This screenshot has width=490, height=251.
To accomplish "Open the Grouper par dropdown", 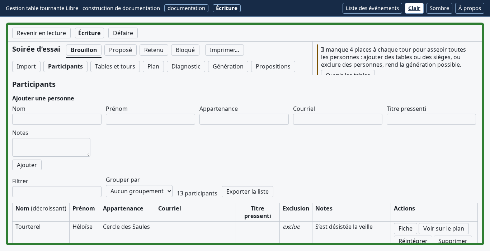I will point(139,191).
